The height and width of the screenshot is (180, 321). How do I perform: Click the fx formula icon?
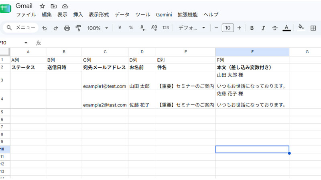pyautogui.click(x=39, y=43)
